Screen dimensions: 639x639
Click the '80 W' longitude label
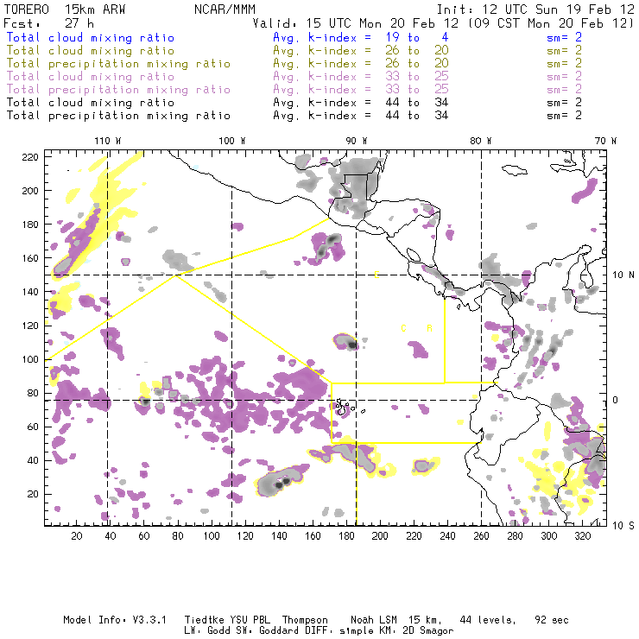pos(480,141)
